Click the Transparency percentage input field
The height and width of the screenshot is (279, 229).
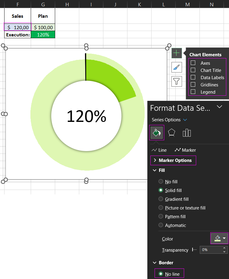(x=211, y=250)
